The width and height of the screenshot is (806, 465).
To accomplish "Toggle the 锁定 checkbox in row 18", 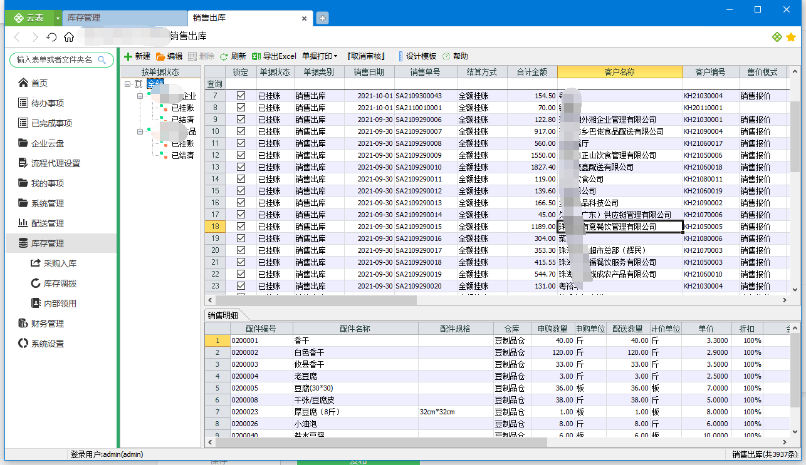I will [x=241, y=227].
